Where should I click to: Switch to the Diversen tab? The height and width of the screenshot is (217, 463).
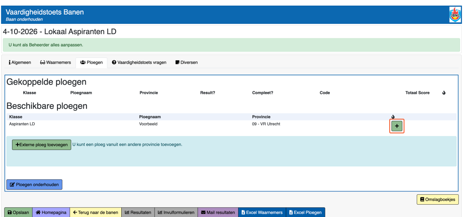(x=187, y=62)
